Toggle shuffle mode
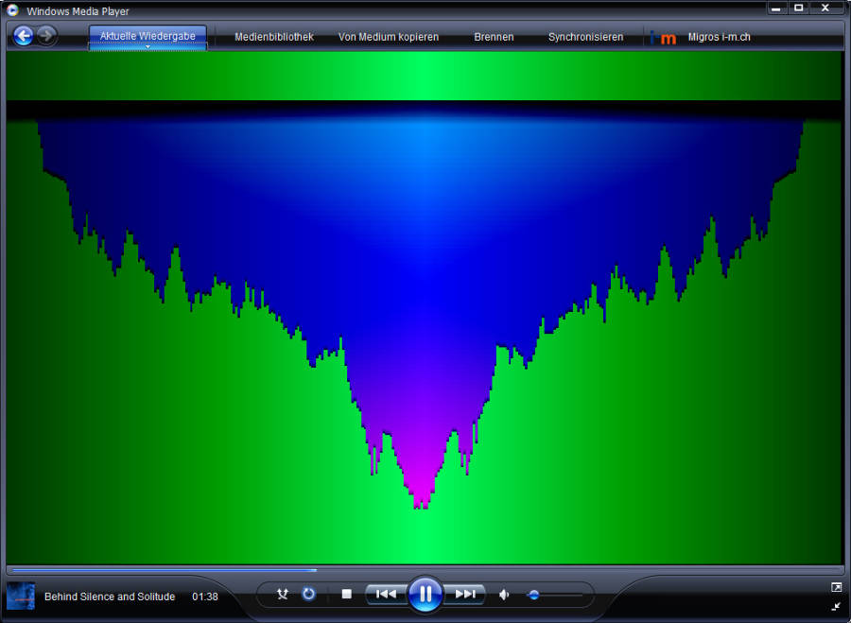The image size is (851, 623). point(282,595)
